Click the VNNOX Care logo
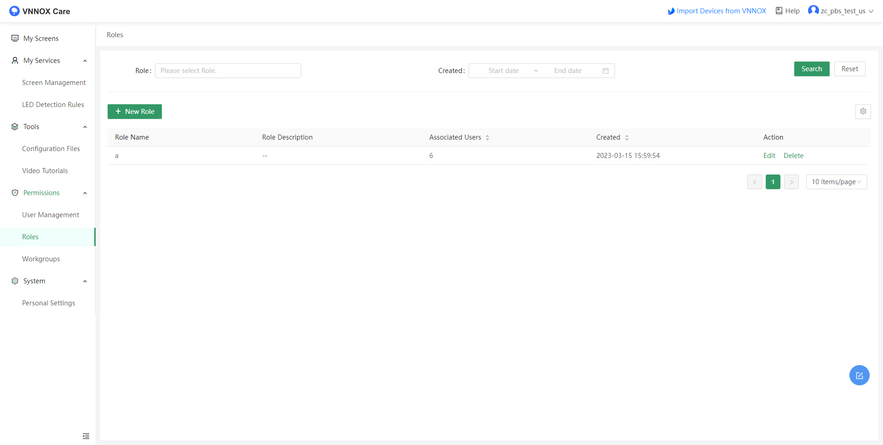This screenshot has height=445, width=883. tap(40, 11)
